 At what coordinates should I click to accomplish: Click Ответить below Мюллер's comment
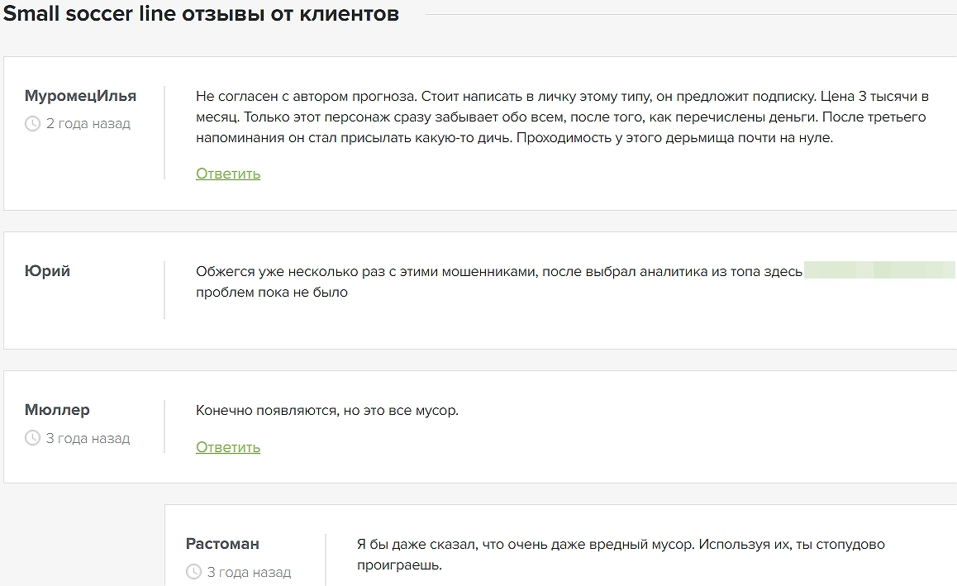coord(227,447)
